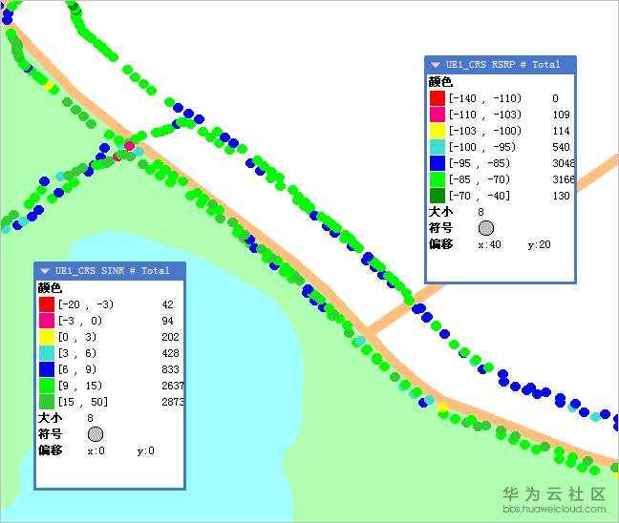Viewport: 619px width, 523px height.
Task: Click the RSRP count value '130'
Action: pos(561,196)
